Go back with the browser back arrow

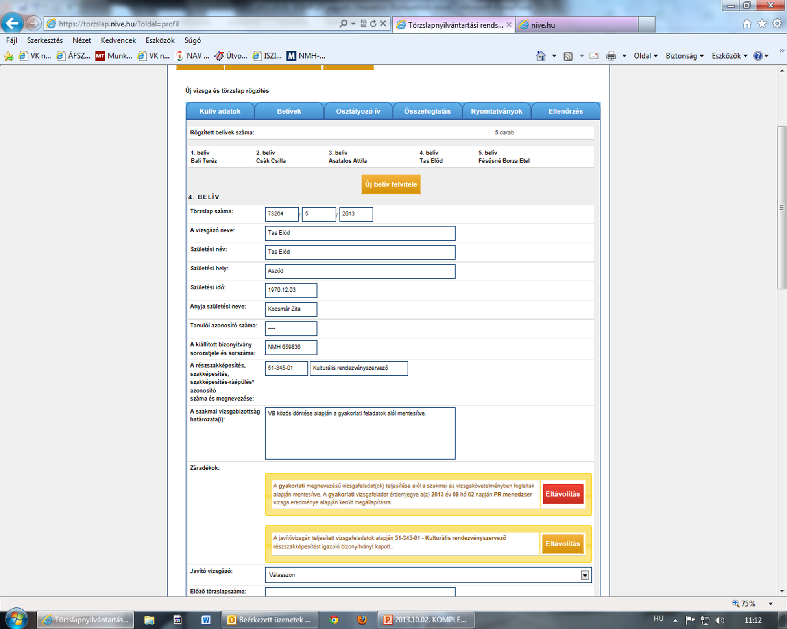pos(12,23)
